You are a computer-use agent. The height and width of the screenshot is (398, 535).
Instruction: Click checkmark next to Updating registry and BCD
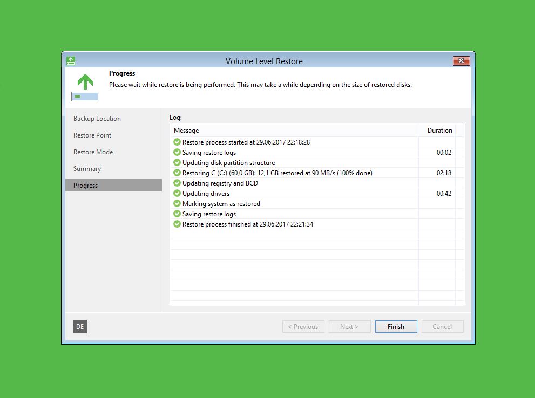point(177,183)
